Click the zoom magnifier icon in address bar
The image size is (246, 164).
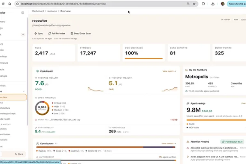click(188, 4)
